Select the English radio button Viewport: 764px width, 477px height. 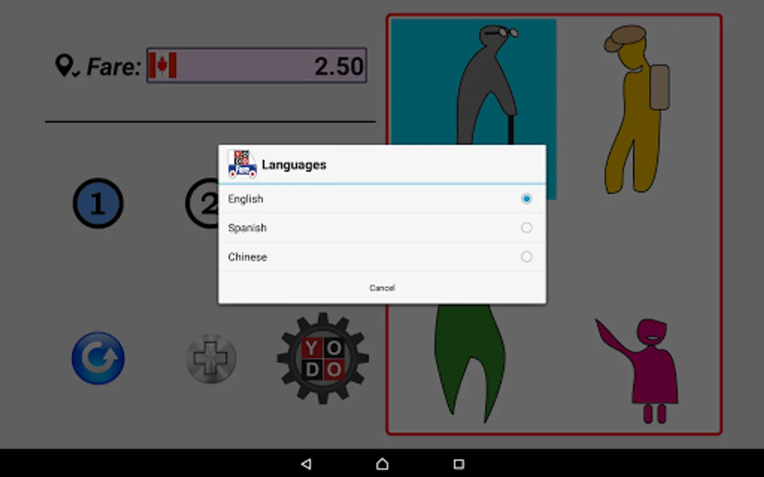[526, 199]
